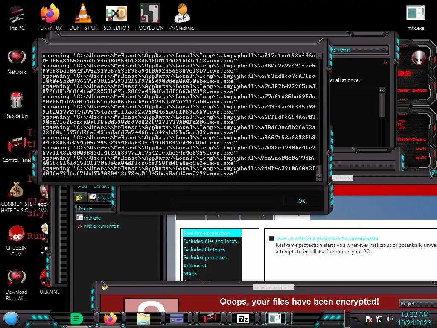Screen dimensions: 437x328
Task: Select the red fuzzy Chuzzle desktop icon
Action: pos(17,241)
